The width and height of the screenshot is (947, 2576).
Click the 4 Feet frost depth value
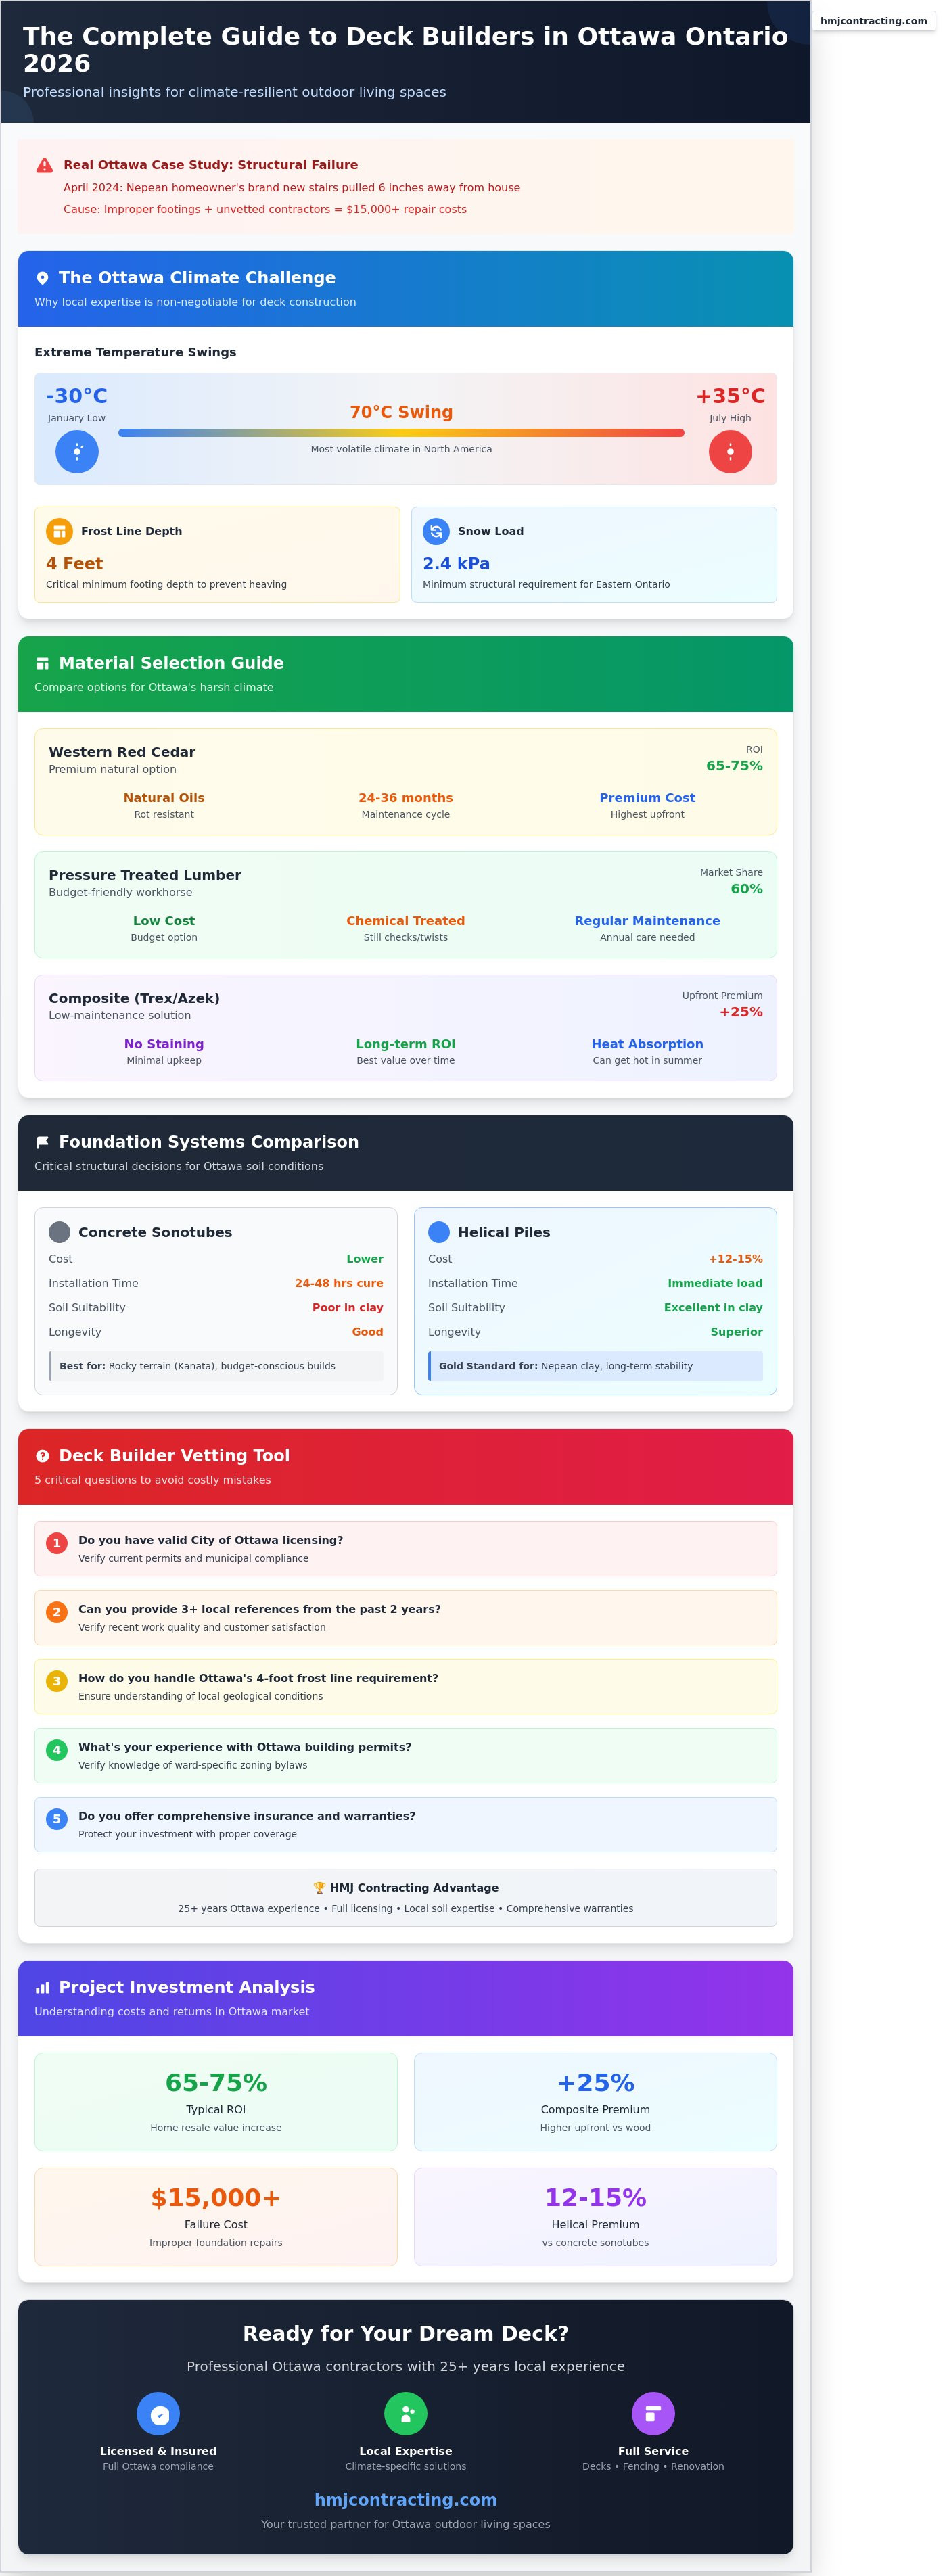point(74,565)
